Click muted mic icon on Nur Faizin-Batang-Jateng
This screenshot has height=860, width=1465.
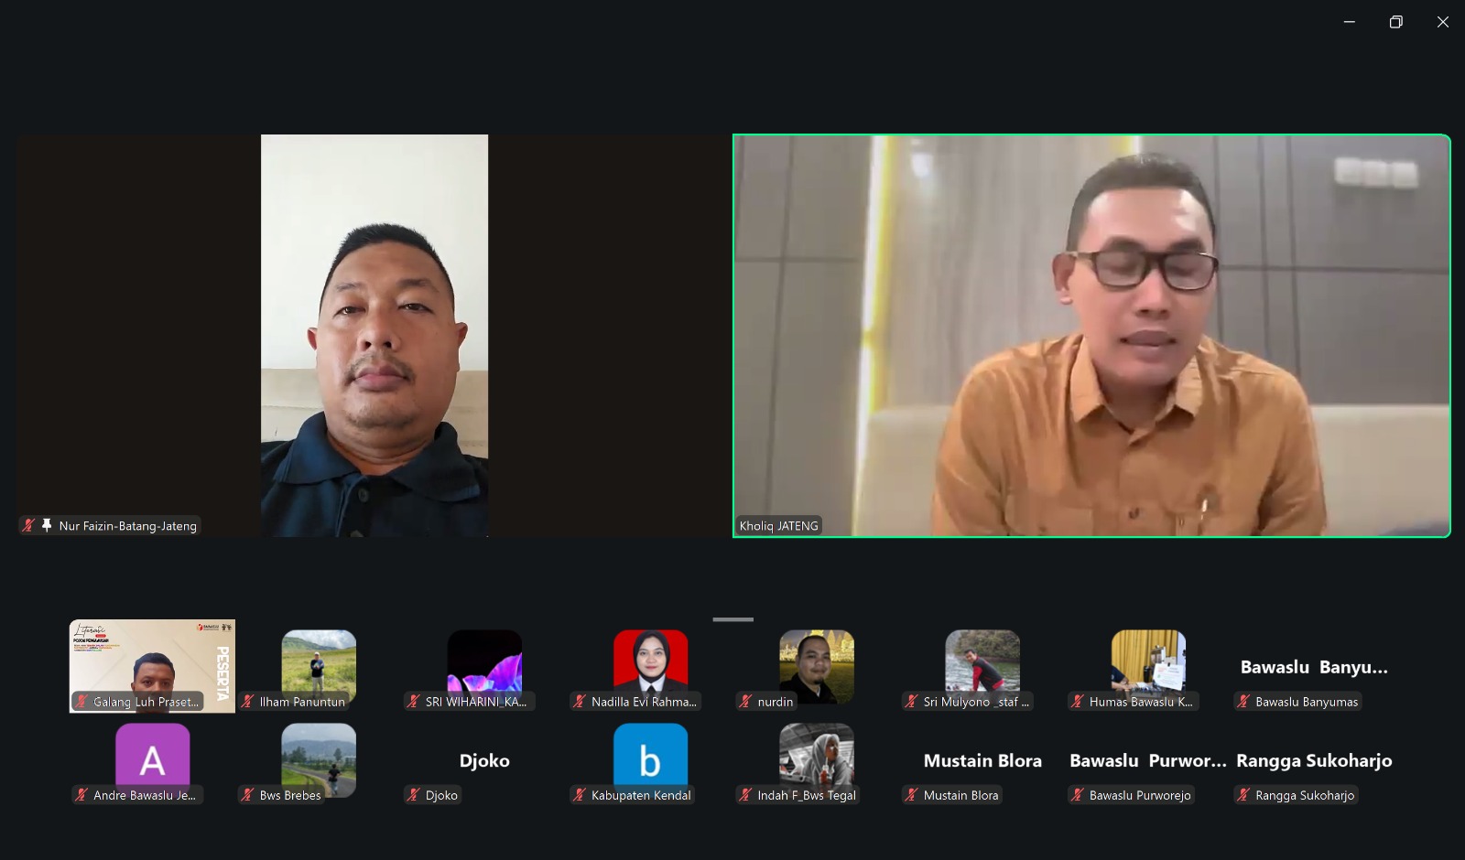(x=29, y=525)
